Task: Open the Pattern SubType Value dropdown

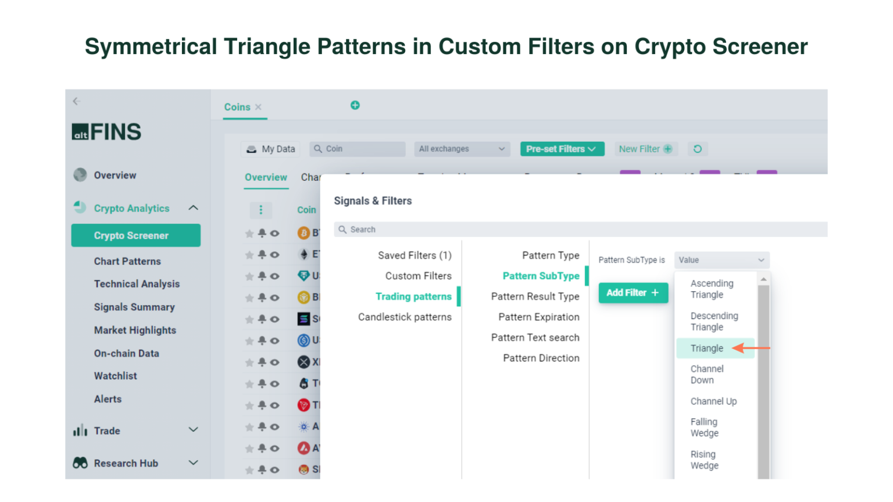Action: [721, 260]
